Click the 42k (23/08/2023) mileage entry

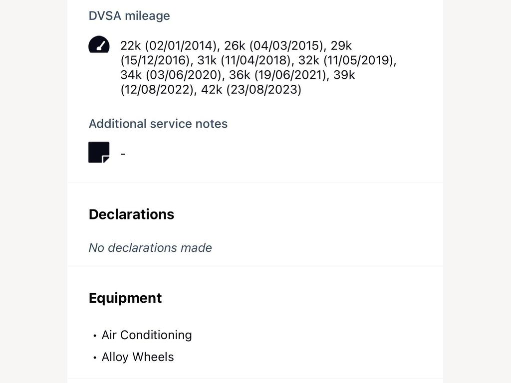[x=251, y=90]
